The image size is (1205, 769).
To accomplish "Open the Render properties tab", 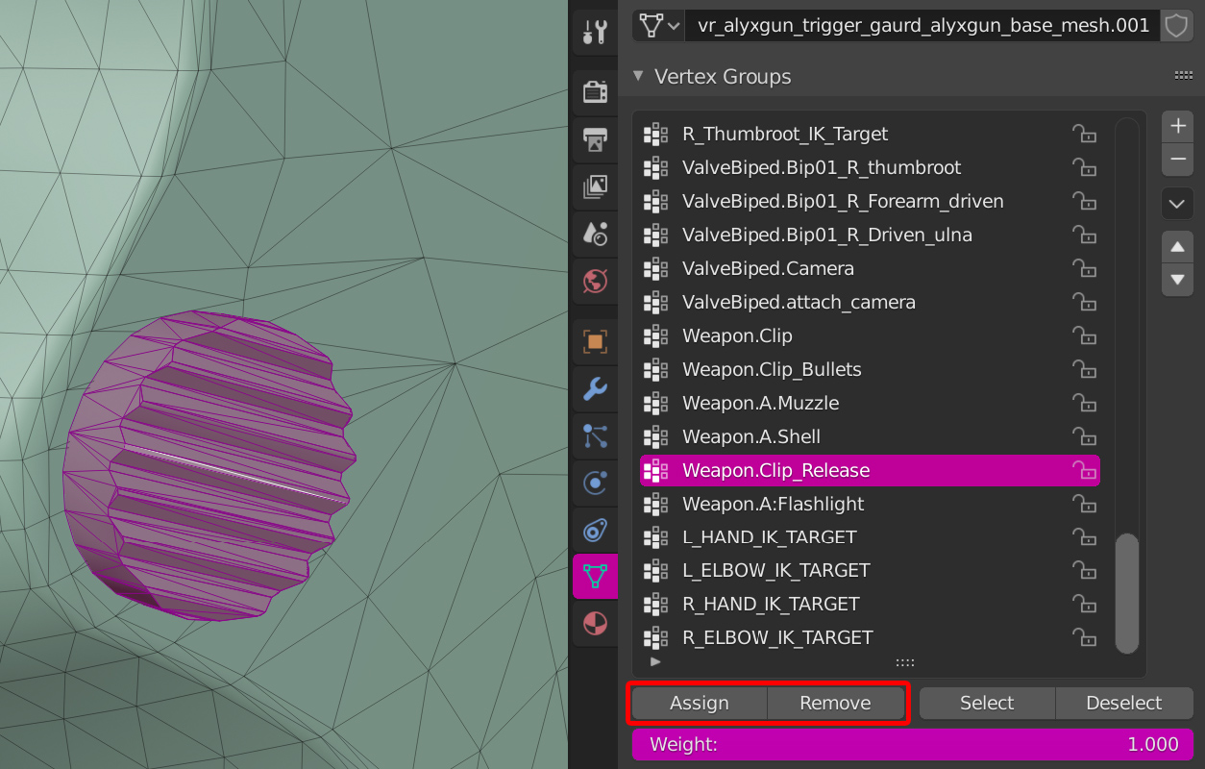I will click(x=595, y=91).
